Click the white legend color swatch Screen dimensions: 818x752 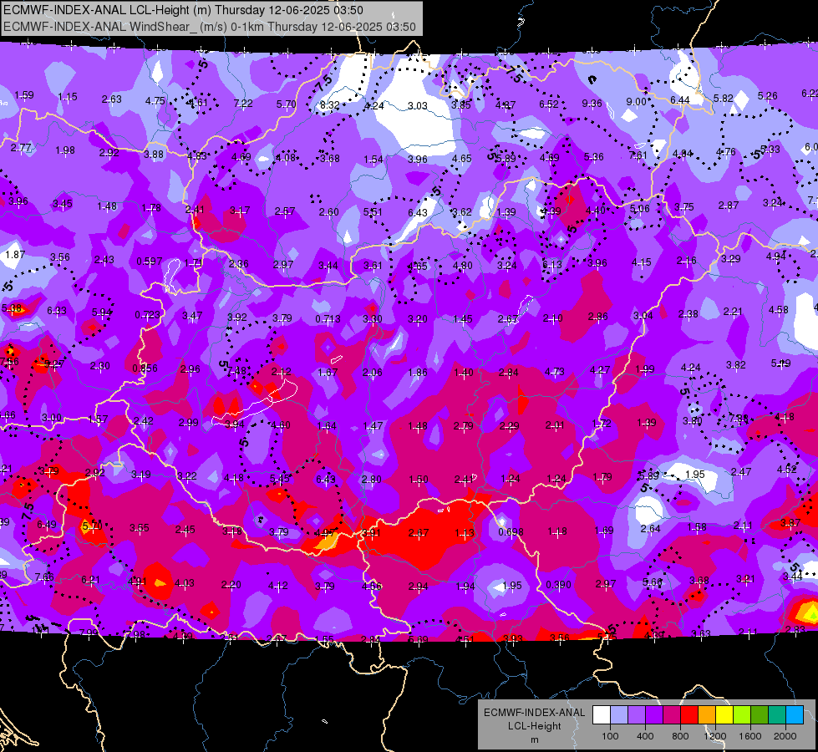(601, 715)
